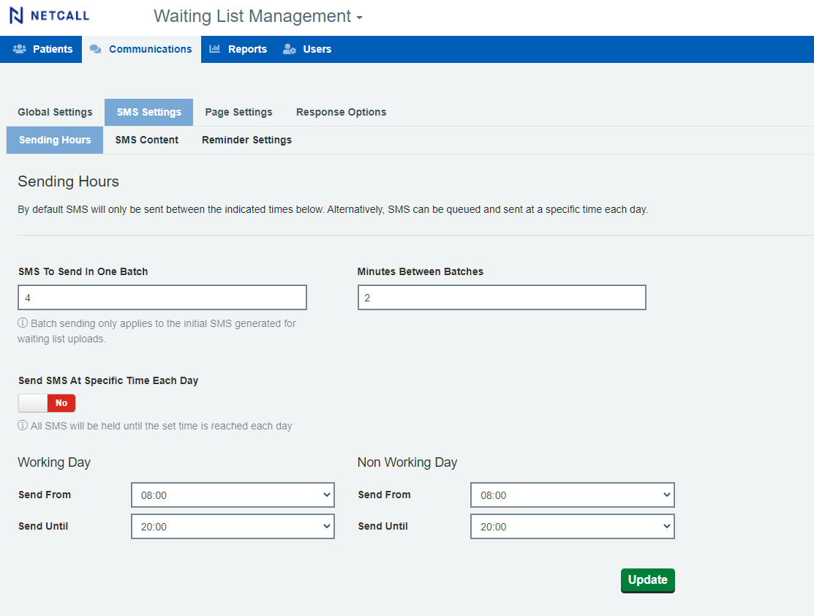Go to Reminder Settings sub-tab
814x616 pixels.
(x=246, y=140)
